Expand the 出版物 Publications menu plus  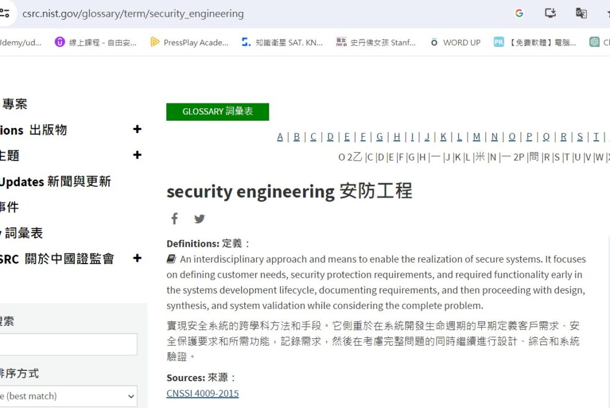point(137,129)
